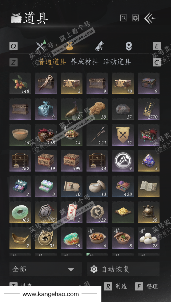
Task: Click the gold ingot item with 2
Action: click(x=20, y=238)
